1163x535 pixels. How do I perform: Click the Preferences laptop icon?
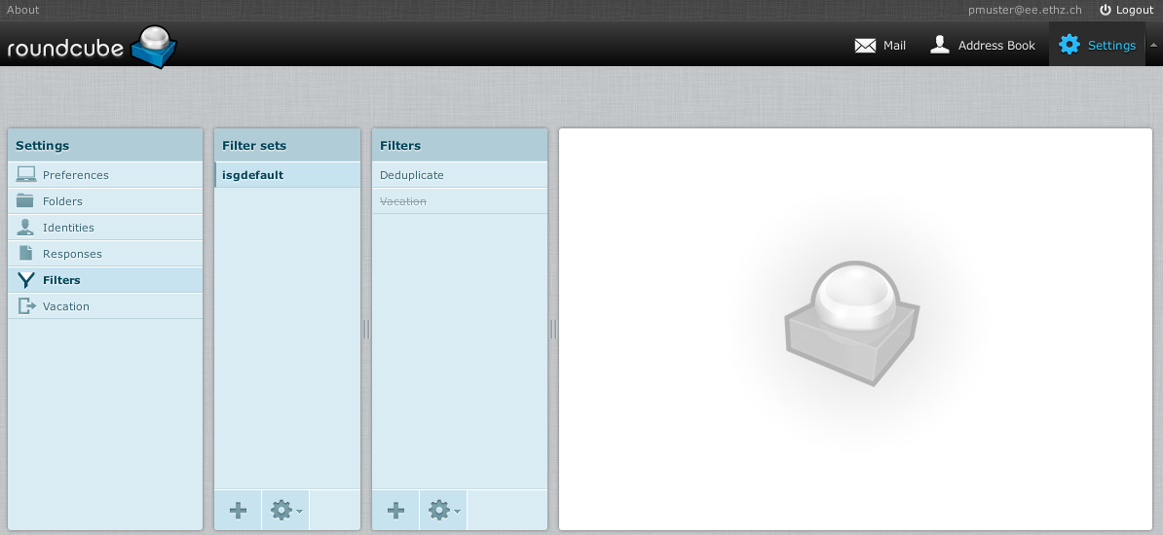26,174
